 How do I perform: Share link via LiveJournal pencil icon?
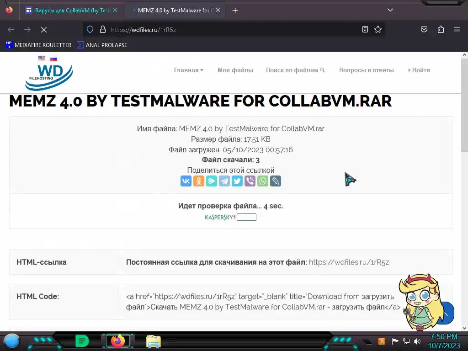tap(276, 181)
